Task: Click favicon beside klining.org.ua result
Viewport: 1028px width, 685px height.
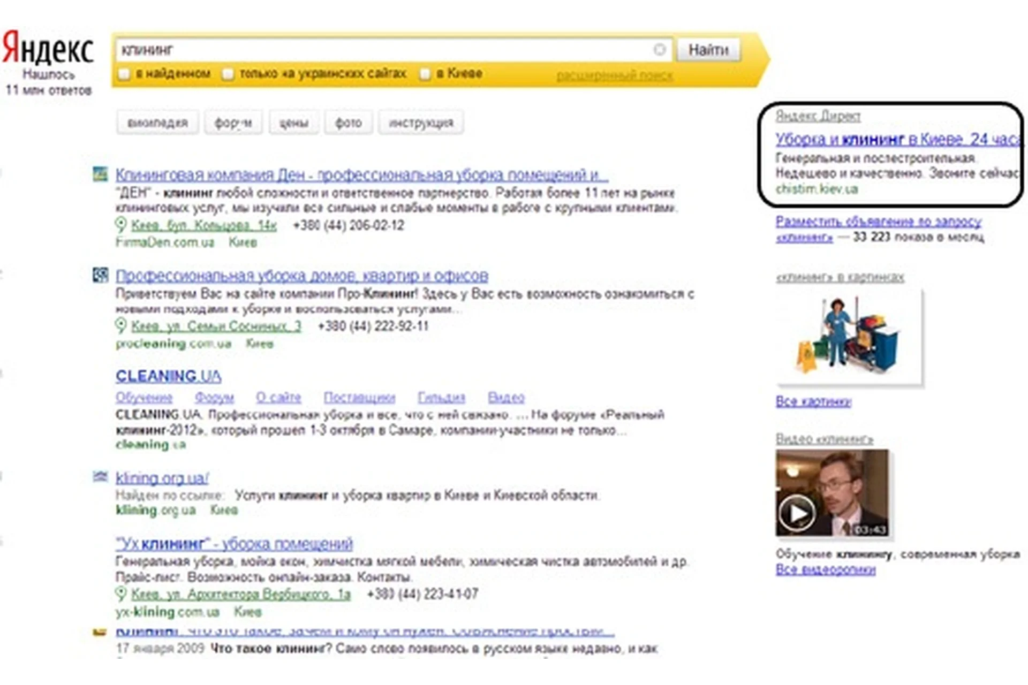Action: pos(100,476)
